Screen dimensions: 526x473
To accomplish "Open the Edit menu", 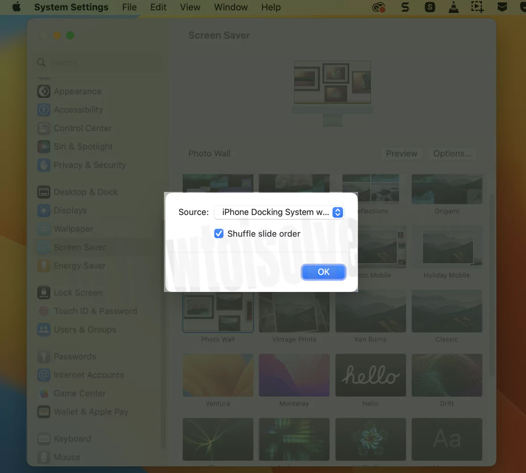I will coord(159,7).
